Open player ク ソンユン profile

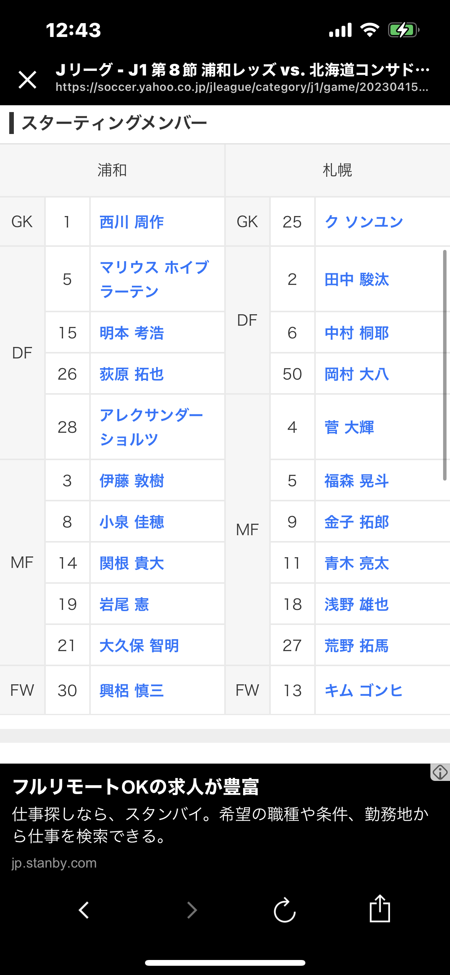(x=363, y=222)
